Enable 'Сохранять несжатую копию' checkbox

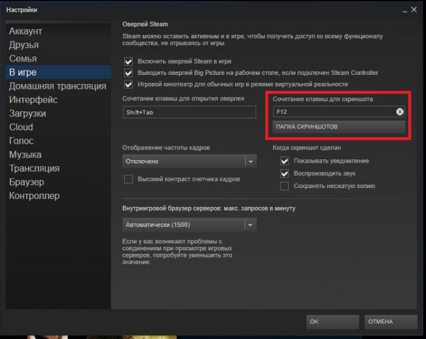point(284,186)
